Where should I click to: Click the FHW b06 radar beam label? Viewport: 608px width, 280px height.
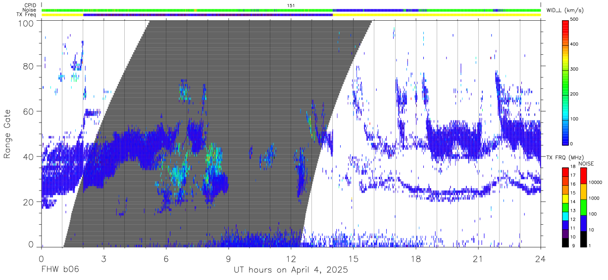(x=60, y=270)
